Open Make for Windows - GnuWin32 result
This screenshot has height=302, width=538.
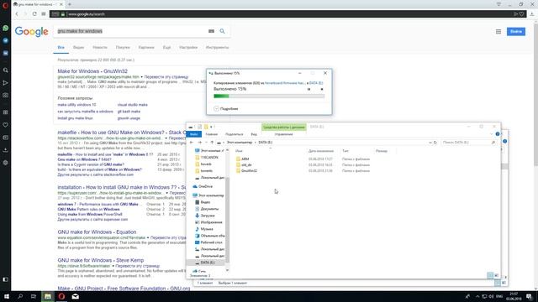click(x=92, y=71)
